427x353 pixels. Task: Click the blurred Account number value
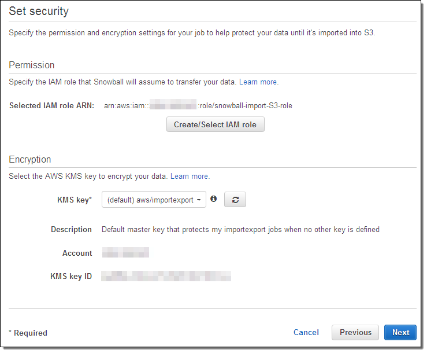125,253
